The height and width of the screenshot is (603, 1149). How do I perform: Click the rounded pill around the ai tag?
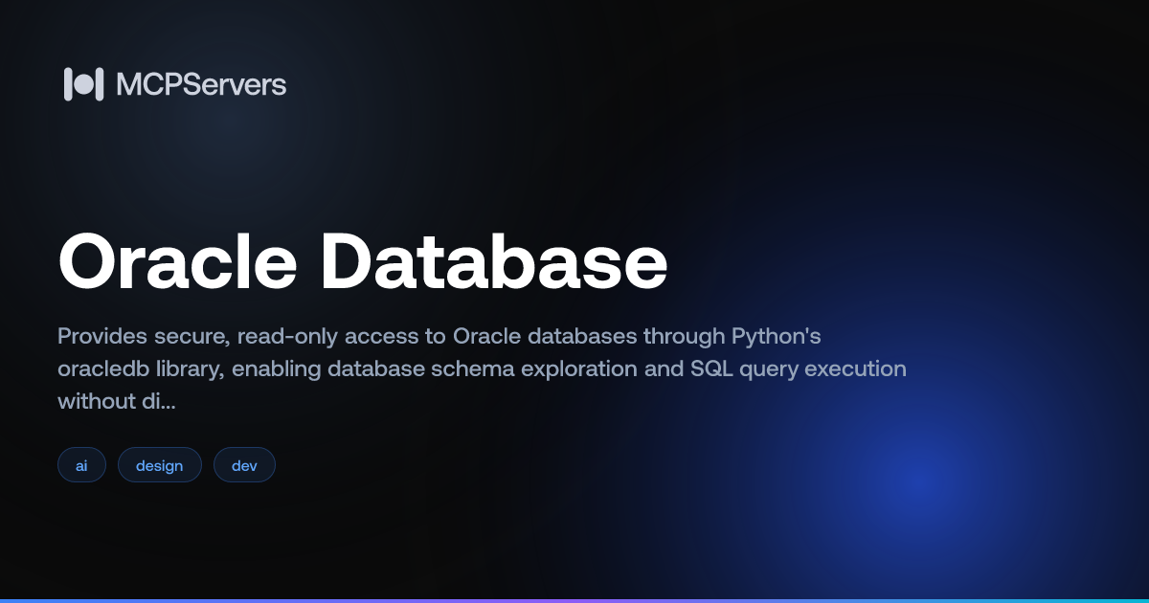(81, 464)
